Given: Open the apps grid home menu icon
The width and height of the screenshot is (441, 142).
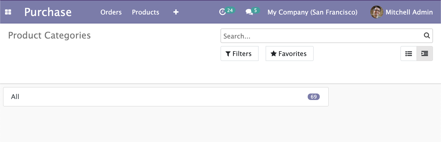Looking at the screenshot, I should click(x=8, y=12).
